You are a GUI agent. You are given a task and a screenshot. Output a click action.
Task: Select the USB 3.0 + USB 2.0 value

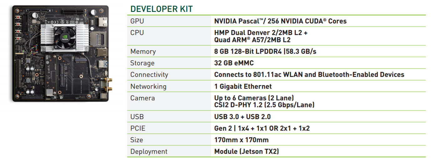coord(242,117)
